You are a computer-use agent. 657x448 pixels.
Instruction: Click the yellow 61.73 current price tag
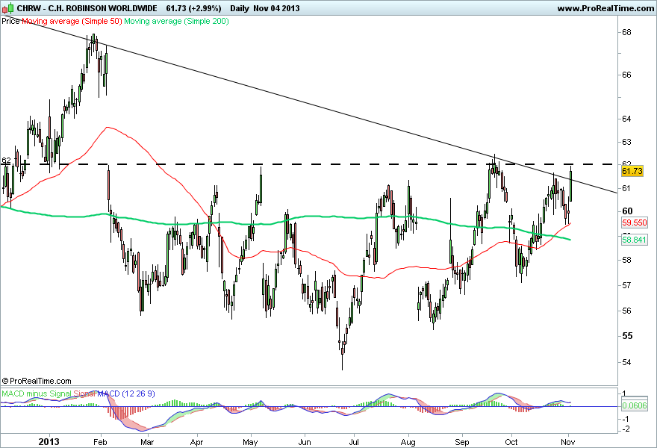(632, 171)
